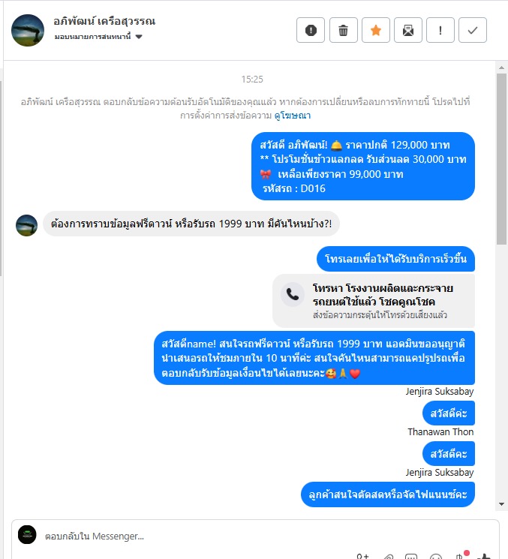508x559 pixels.
Task: Send a thumbs-up like
Action: (485, 556)
